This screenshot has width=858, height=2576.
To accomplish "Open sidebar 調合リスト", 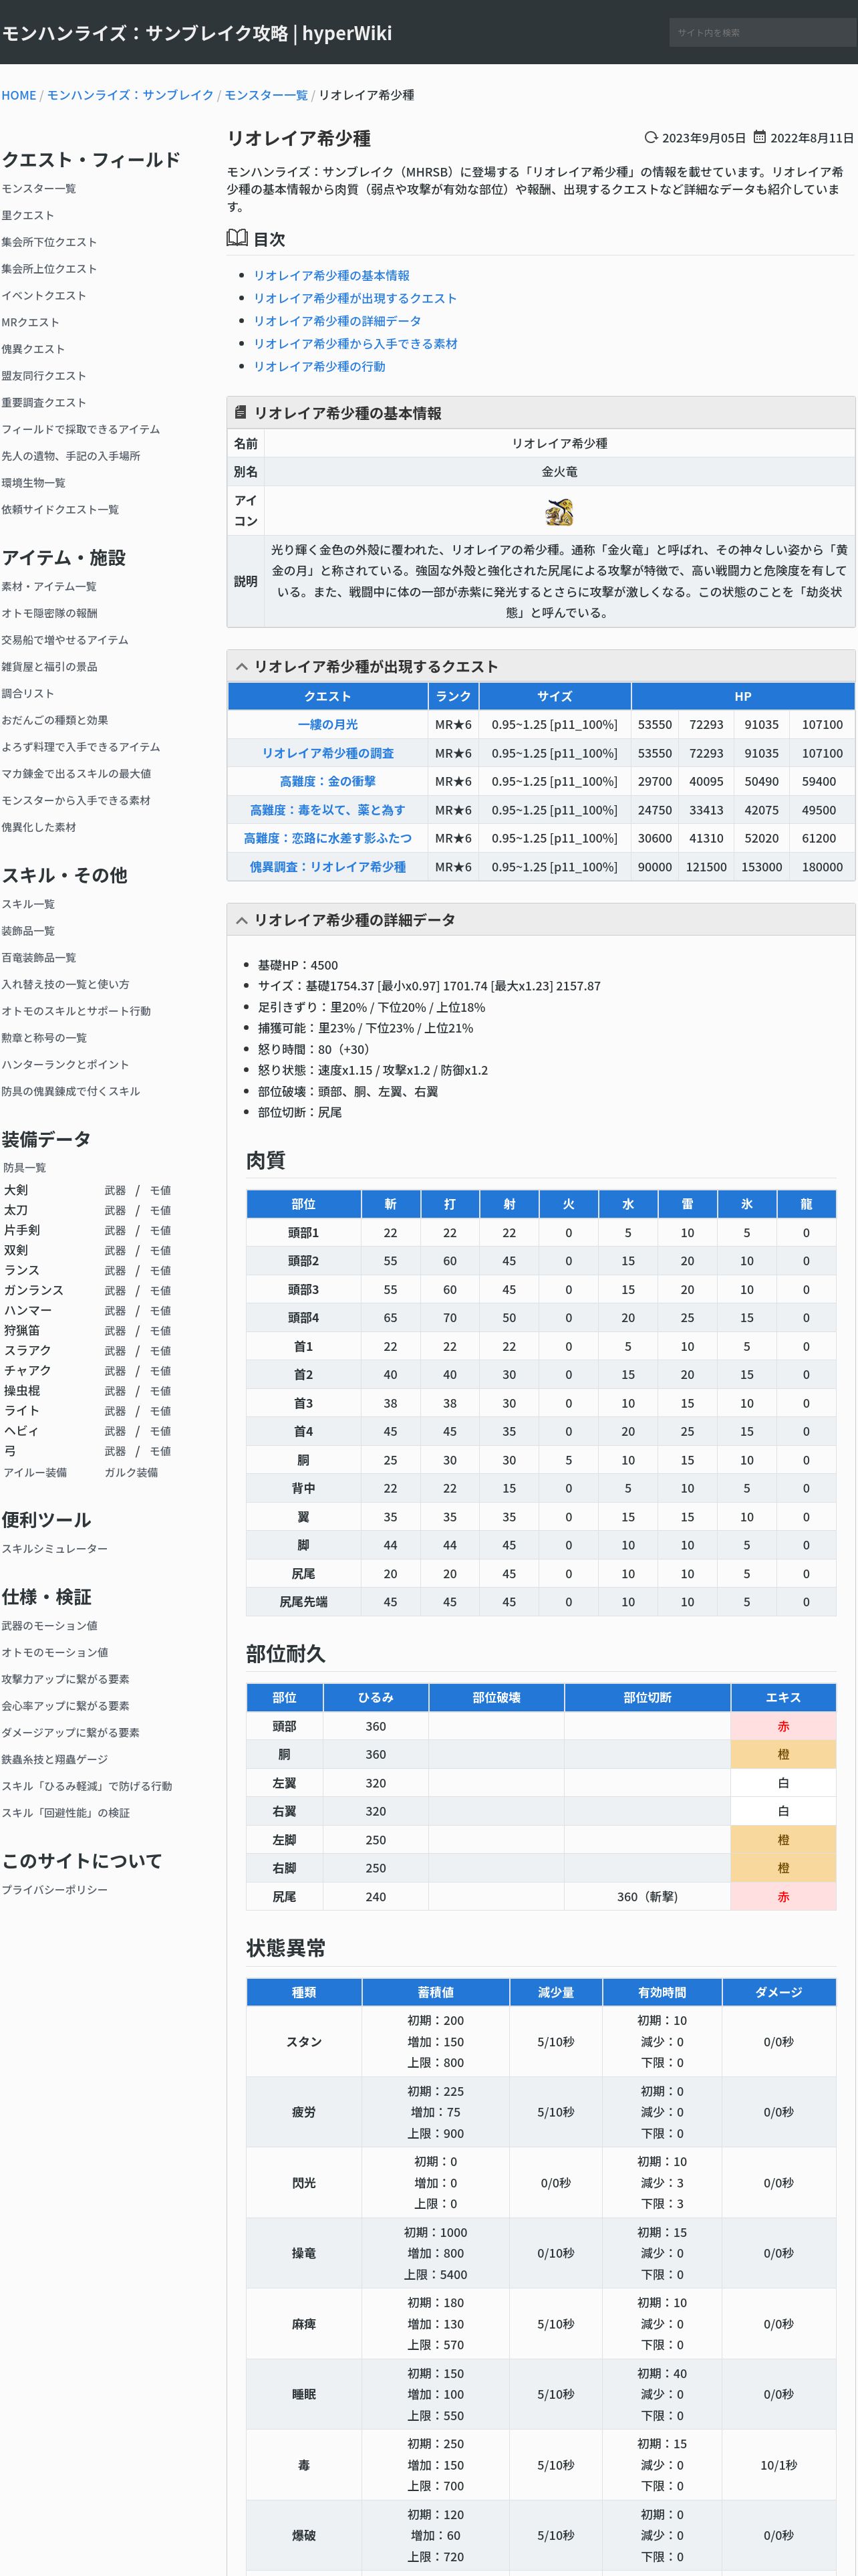I will coord(28,693).
